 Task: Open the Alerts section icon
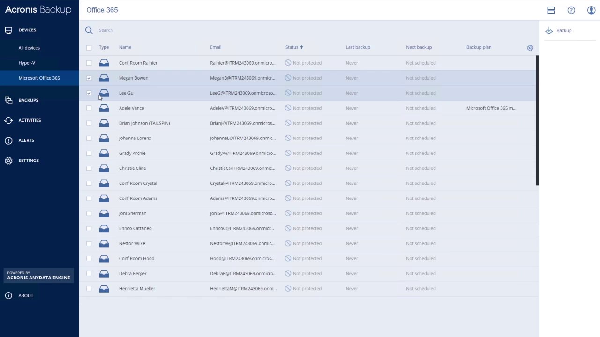[8, 140]
